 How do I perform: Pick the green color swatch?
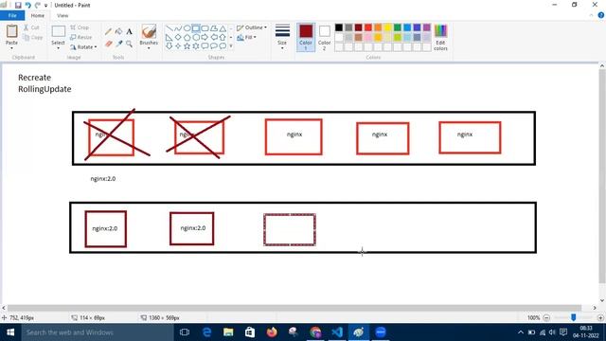[398, 27]
